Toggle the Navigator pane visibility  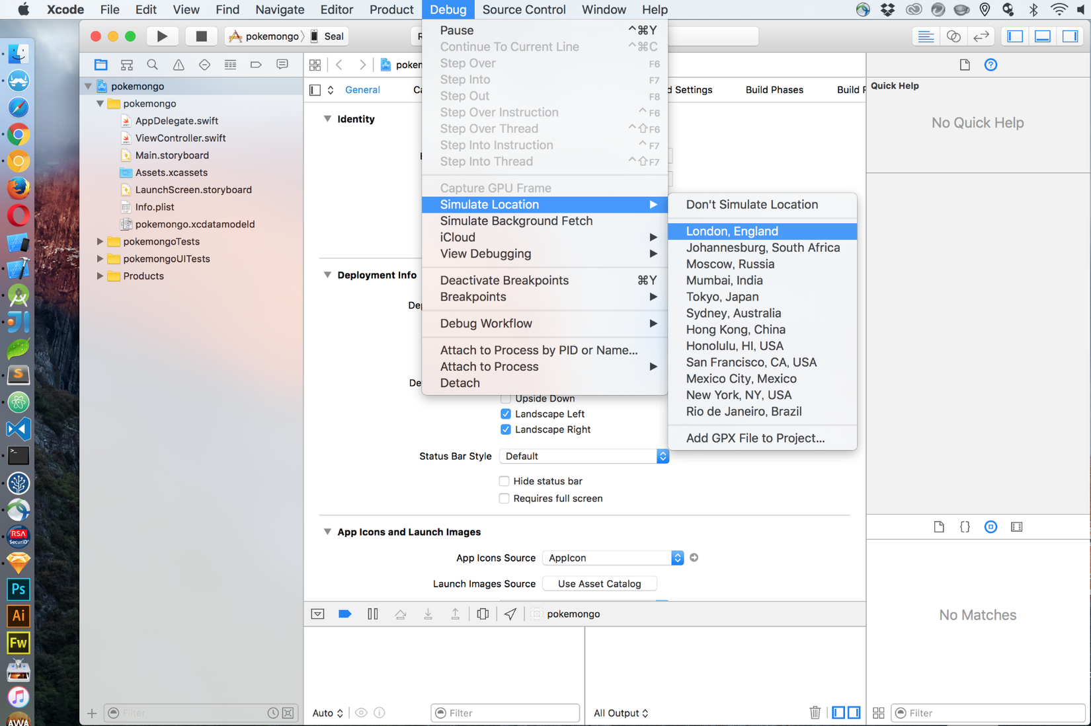click(1015, 36)
